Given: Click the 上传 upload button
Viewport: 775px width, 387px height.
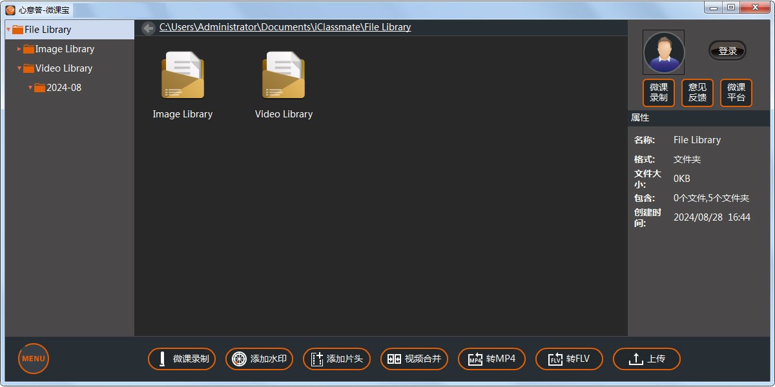Looking at the screenshot, I should pos(647,359).
